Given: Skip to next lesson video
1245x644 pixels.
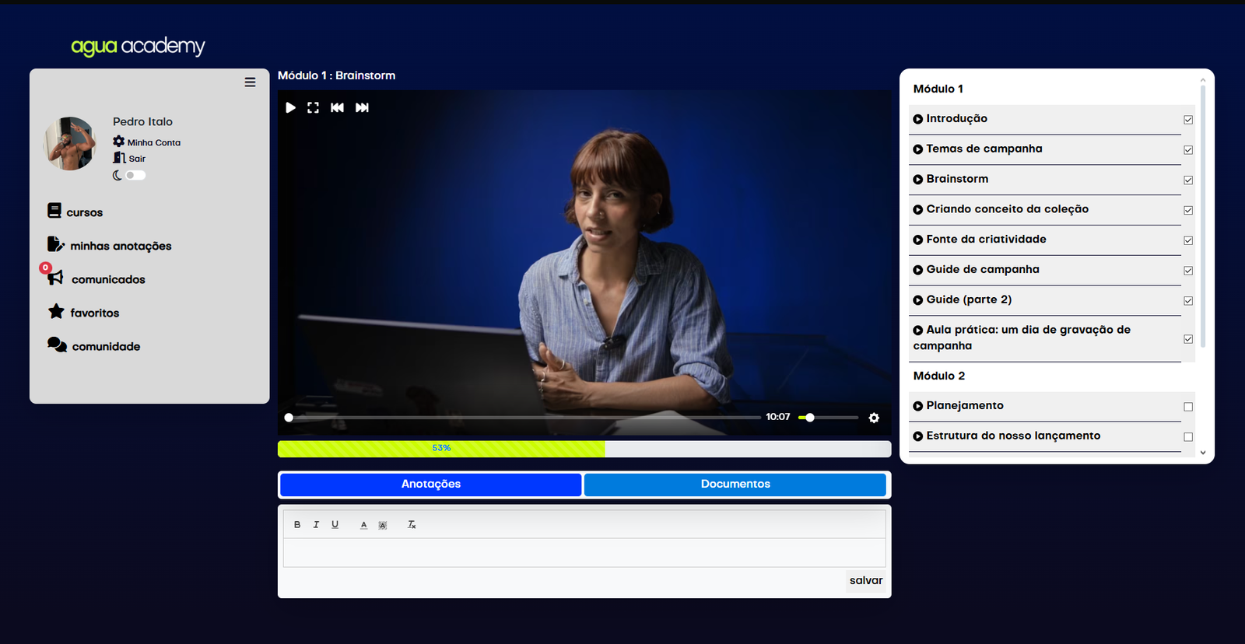Looking at the screenshot, I should [362, 107].
